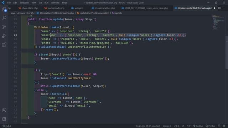Click updateVerifiedUser call on line 36
The image size is (228, 128).
click(66, 86)
